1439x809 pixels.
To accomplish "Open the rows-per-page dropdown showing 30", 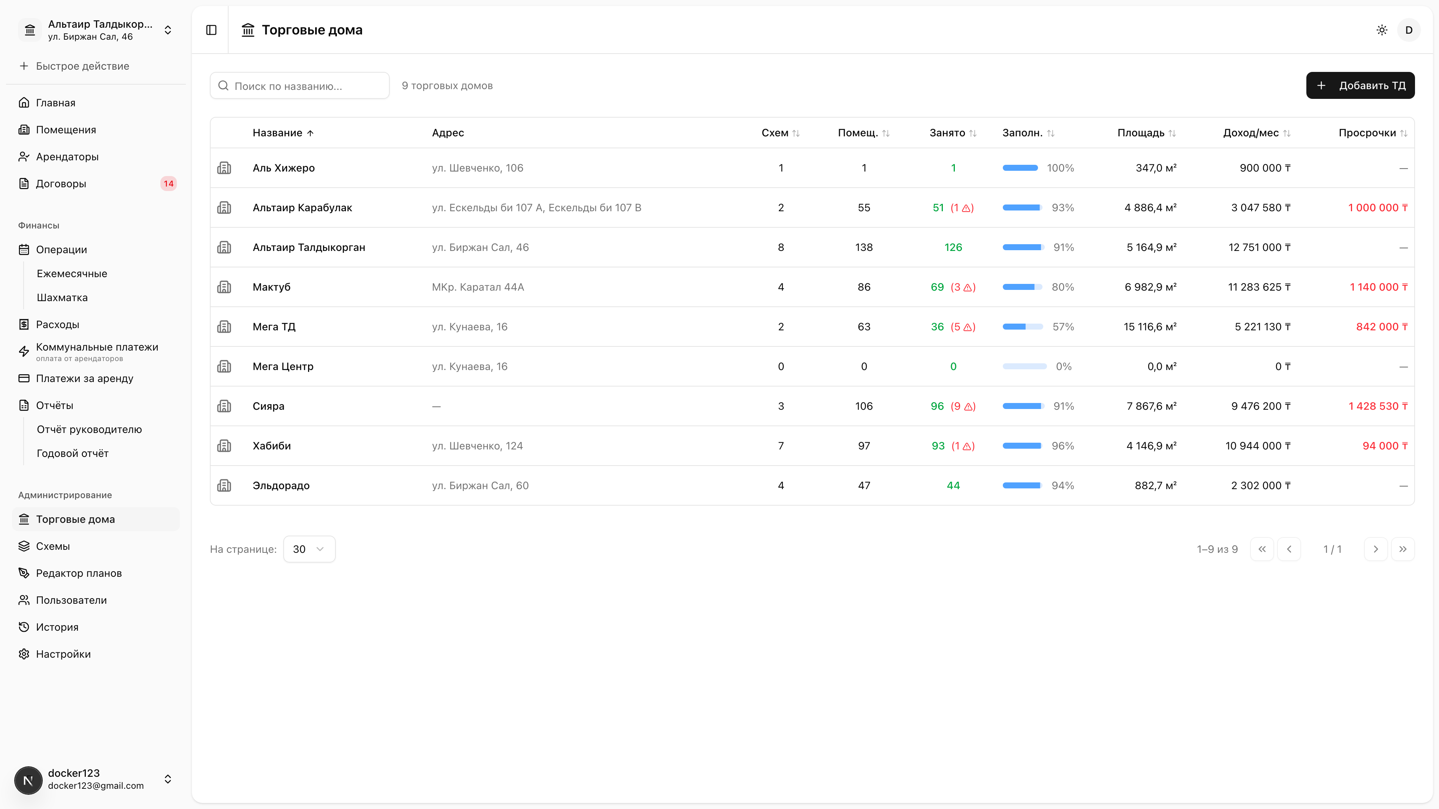I will tap(309, 549).
